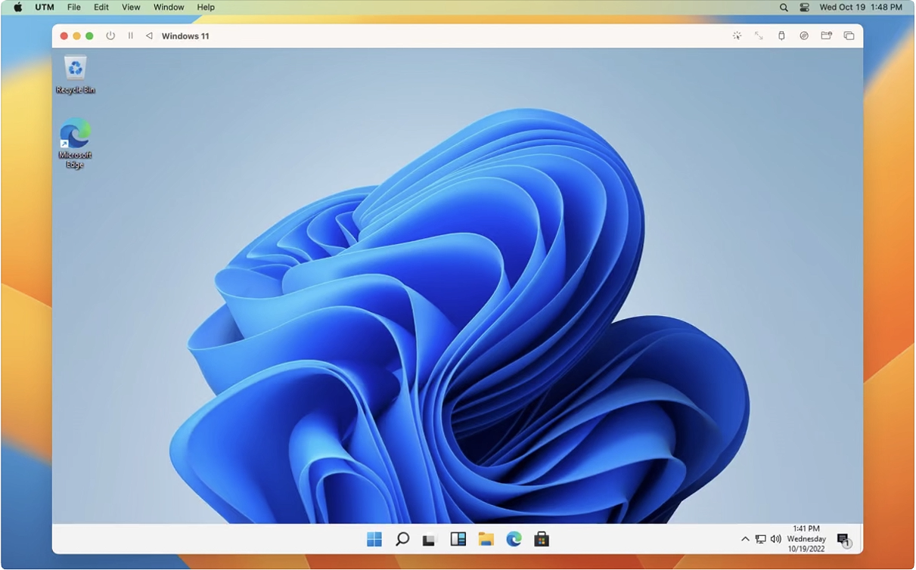The width and height of the screenshot is (916, 570).
Task: Open the shared folder icon in UTM toolbar
Action: click(826, 36)
